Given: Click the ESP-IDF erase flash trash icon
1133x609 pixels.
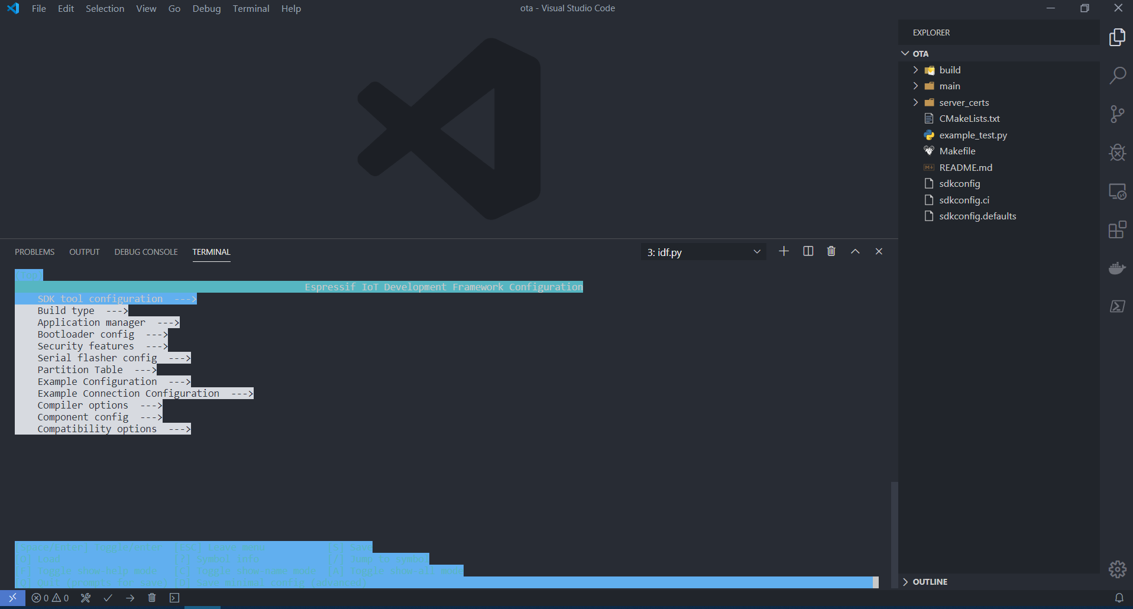Looking at the screenshot, I should (x=152, y=598).
